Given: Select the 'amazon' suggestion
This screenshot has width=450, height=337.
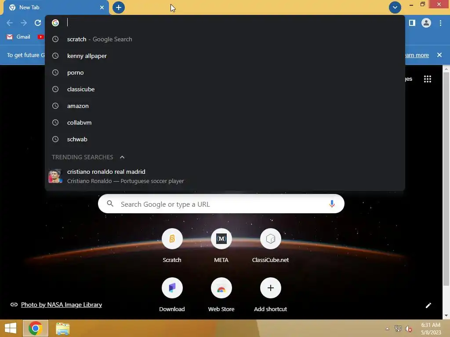Looking at the screenshot, I should click(x=225, y=106).
